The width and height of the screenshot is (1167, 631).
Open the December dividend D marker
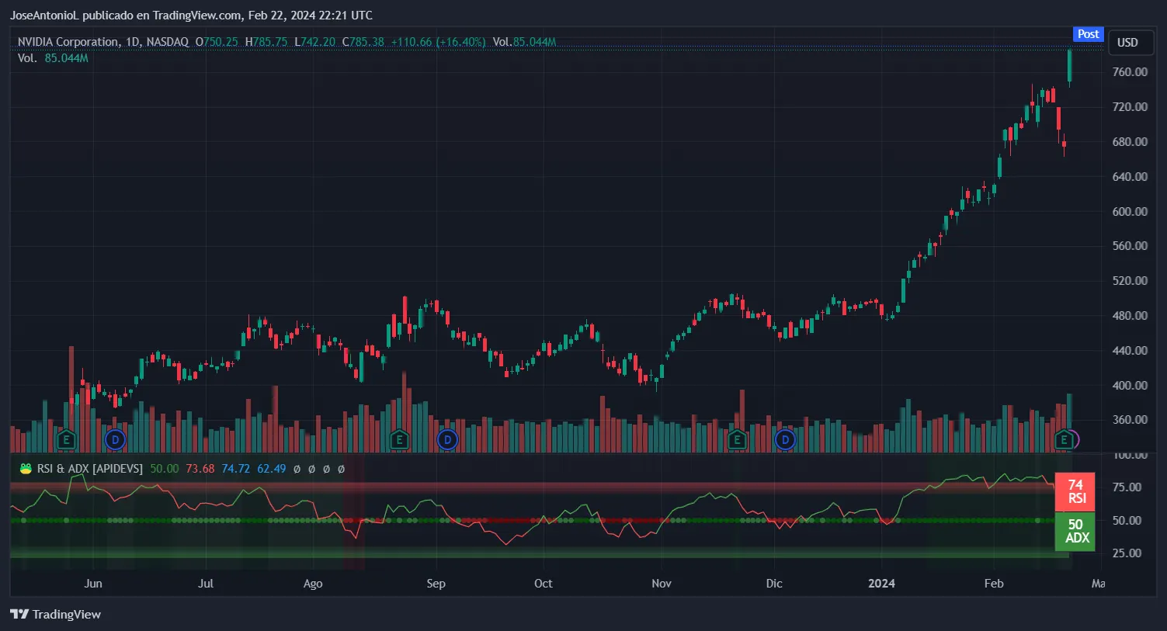pyautogui.click(x=785, y=440)
